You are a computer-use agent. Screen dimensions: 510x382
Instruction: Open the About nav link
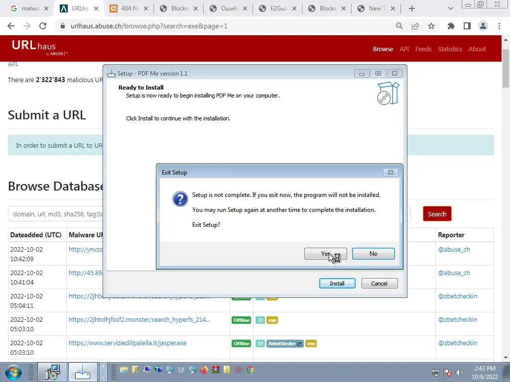pos(477,49)
